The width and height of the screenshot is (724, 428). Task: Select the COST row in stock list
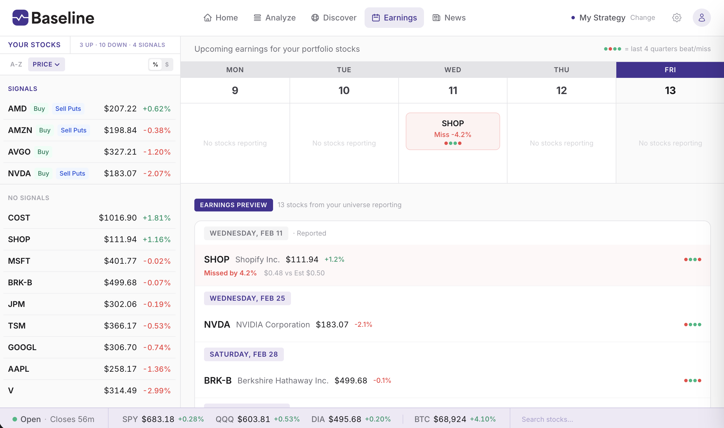(x=90, y=217)
